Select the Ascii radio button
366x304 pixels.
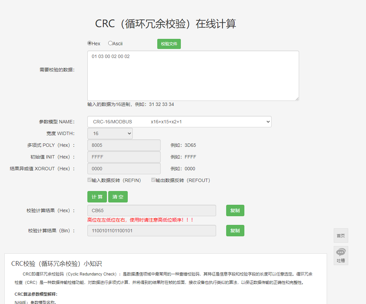[x=110, y=43]
